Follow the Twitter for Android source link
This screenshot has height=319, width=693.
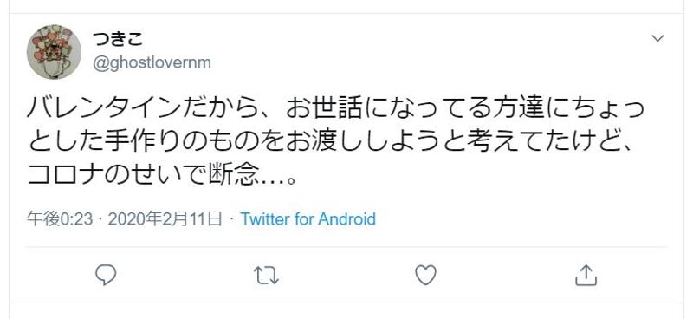tap(308, 219)
